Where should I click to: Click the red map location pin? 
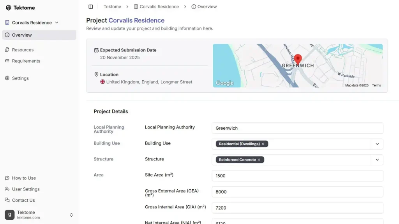point(298,59)
